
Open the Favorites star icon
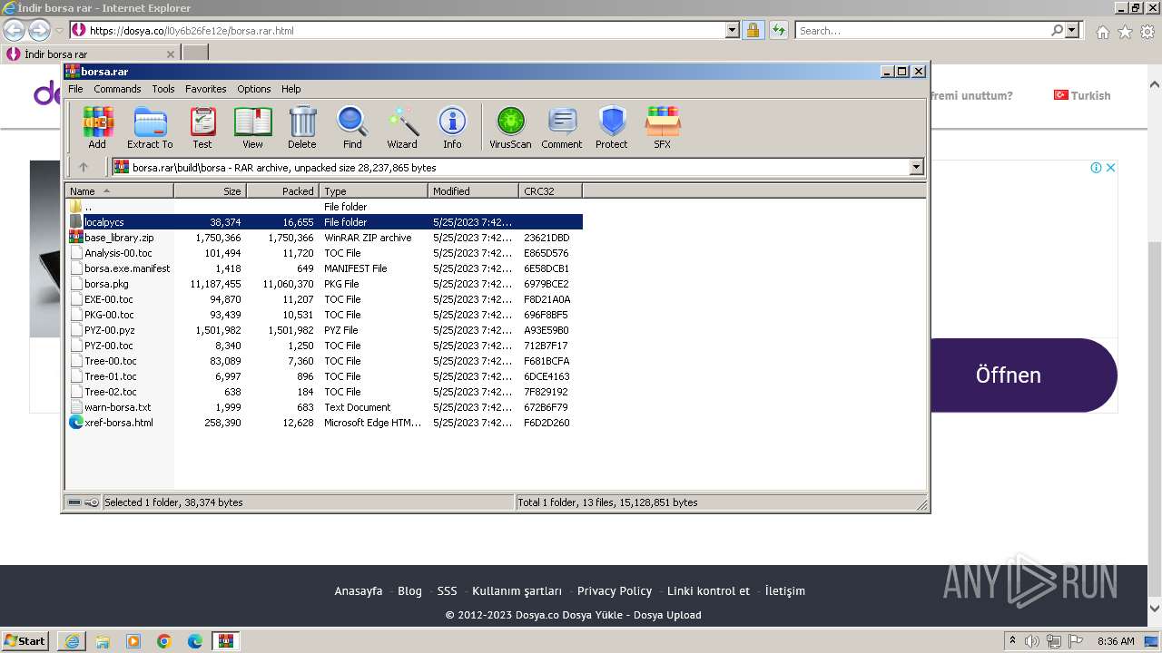(x=1125, y=32)
